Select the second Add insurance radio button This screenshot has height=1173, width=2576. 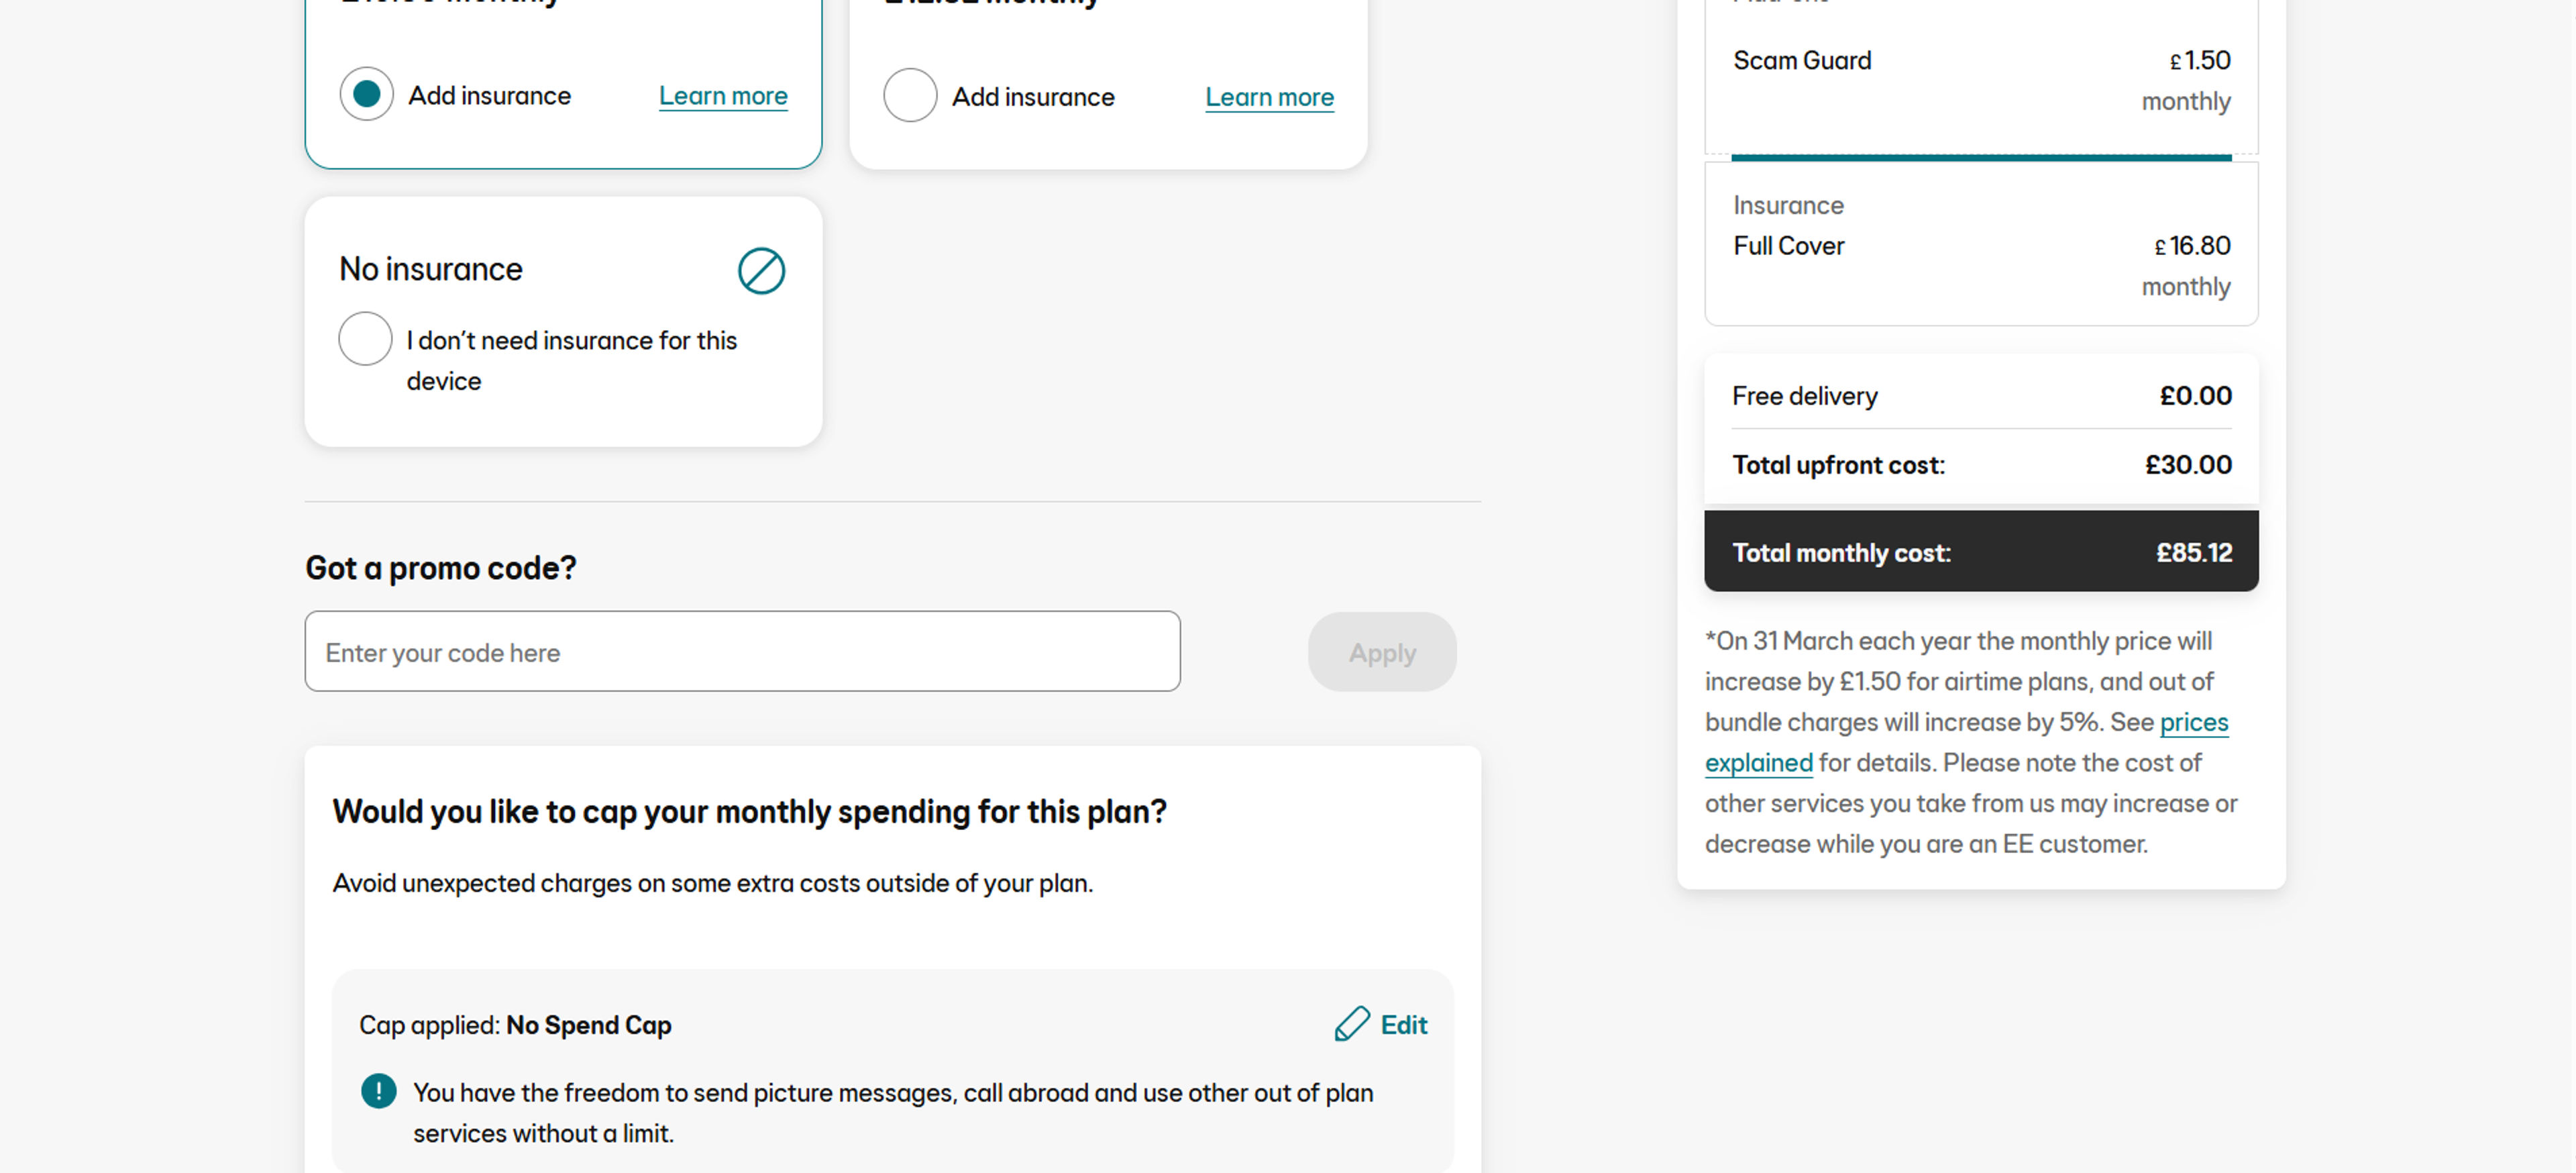pos(910,96)
